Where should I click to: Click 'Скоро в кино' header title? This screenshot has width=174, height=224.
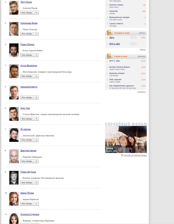point(121,56)
